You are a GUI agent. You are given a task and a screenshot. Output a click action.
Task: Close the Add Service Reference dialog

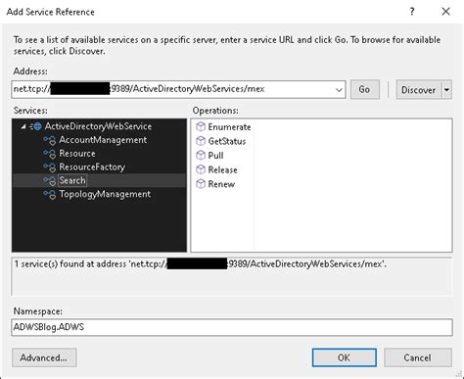pyautogui.click(x=445, y=12)
